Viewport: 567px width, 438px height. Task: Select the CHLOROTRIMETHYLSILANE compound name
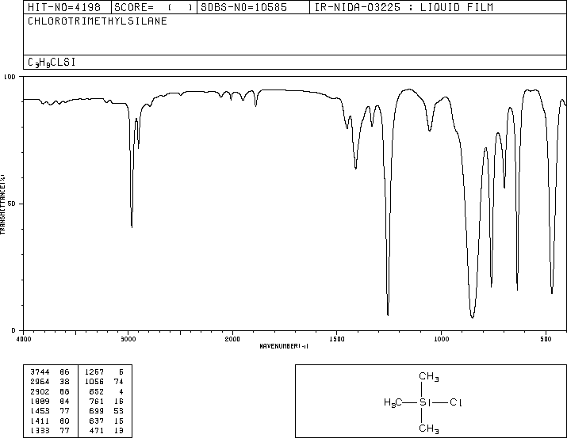coord(98,21)
